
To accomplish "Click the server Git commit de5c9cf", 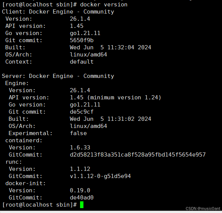I will [82, 112].
